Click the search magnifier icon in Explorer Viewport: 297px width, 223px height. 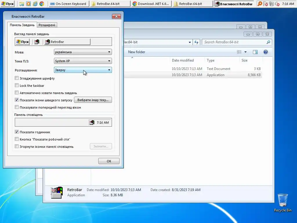point(268,42)
